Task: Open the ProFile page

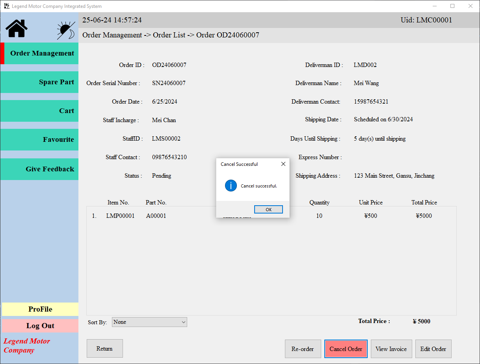Action: (40, 309)
